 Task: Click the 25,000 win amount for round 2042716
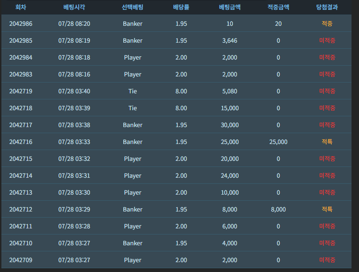(278, 142)
